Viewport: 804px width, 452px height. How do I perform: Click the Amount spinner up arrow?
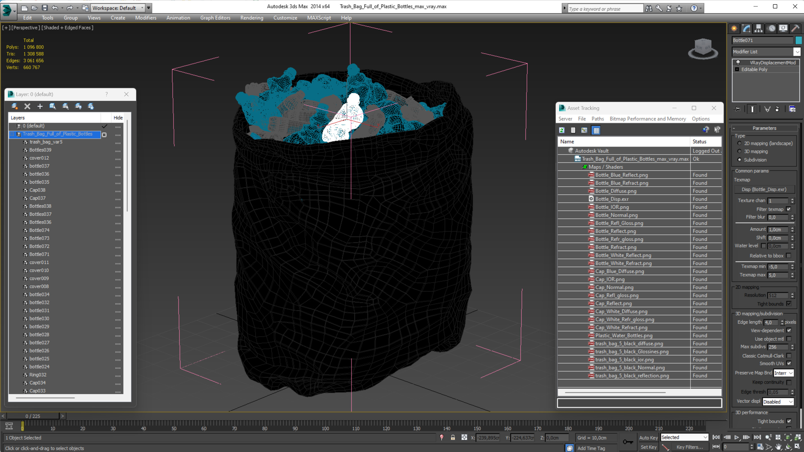click(x=792, y=228)
